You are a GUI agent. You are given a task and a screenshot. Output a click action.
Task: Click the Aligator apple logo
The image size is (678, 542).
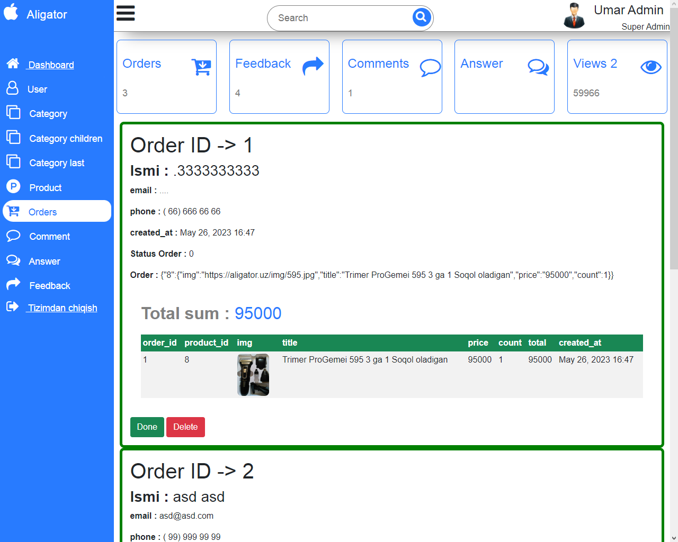(11, 12)
